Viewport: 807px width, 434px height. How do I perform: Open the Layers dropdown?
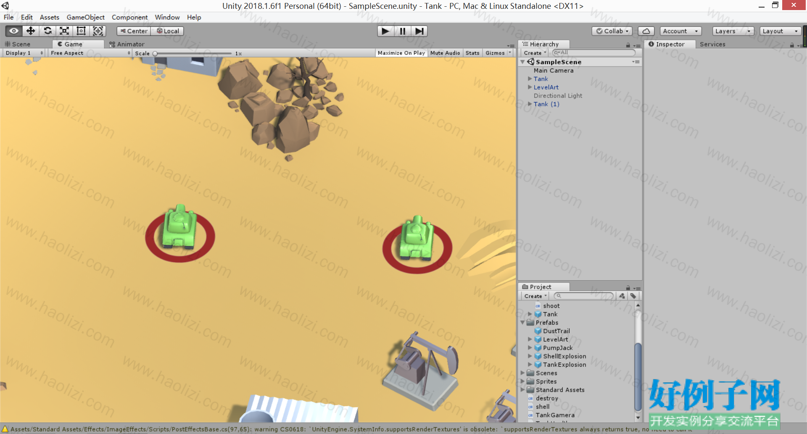pos(733,31)
